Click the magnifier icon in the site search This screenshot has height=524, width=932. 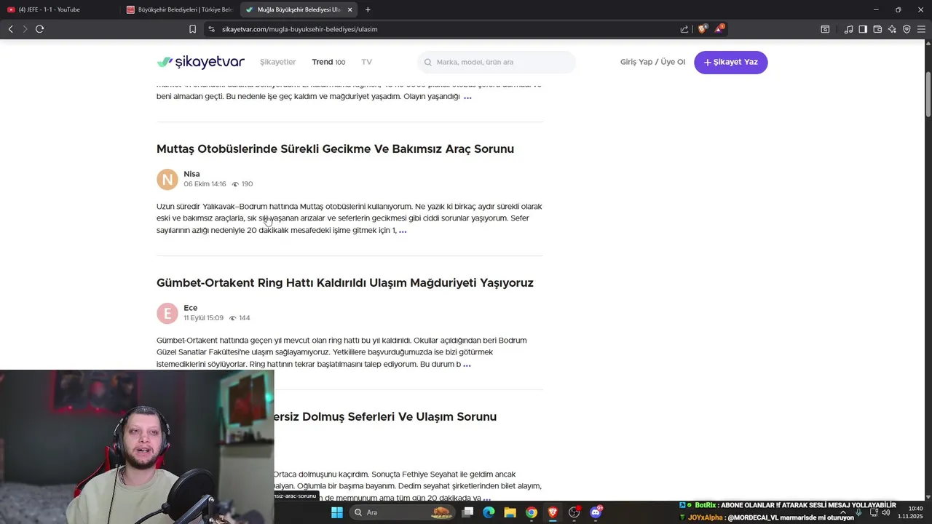pos(427,62)
